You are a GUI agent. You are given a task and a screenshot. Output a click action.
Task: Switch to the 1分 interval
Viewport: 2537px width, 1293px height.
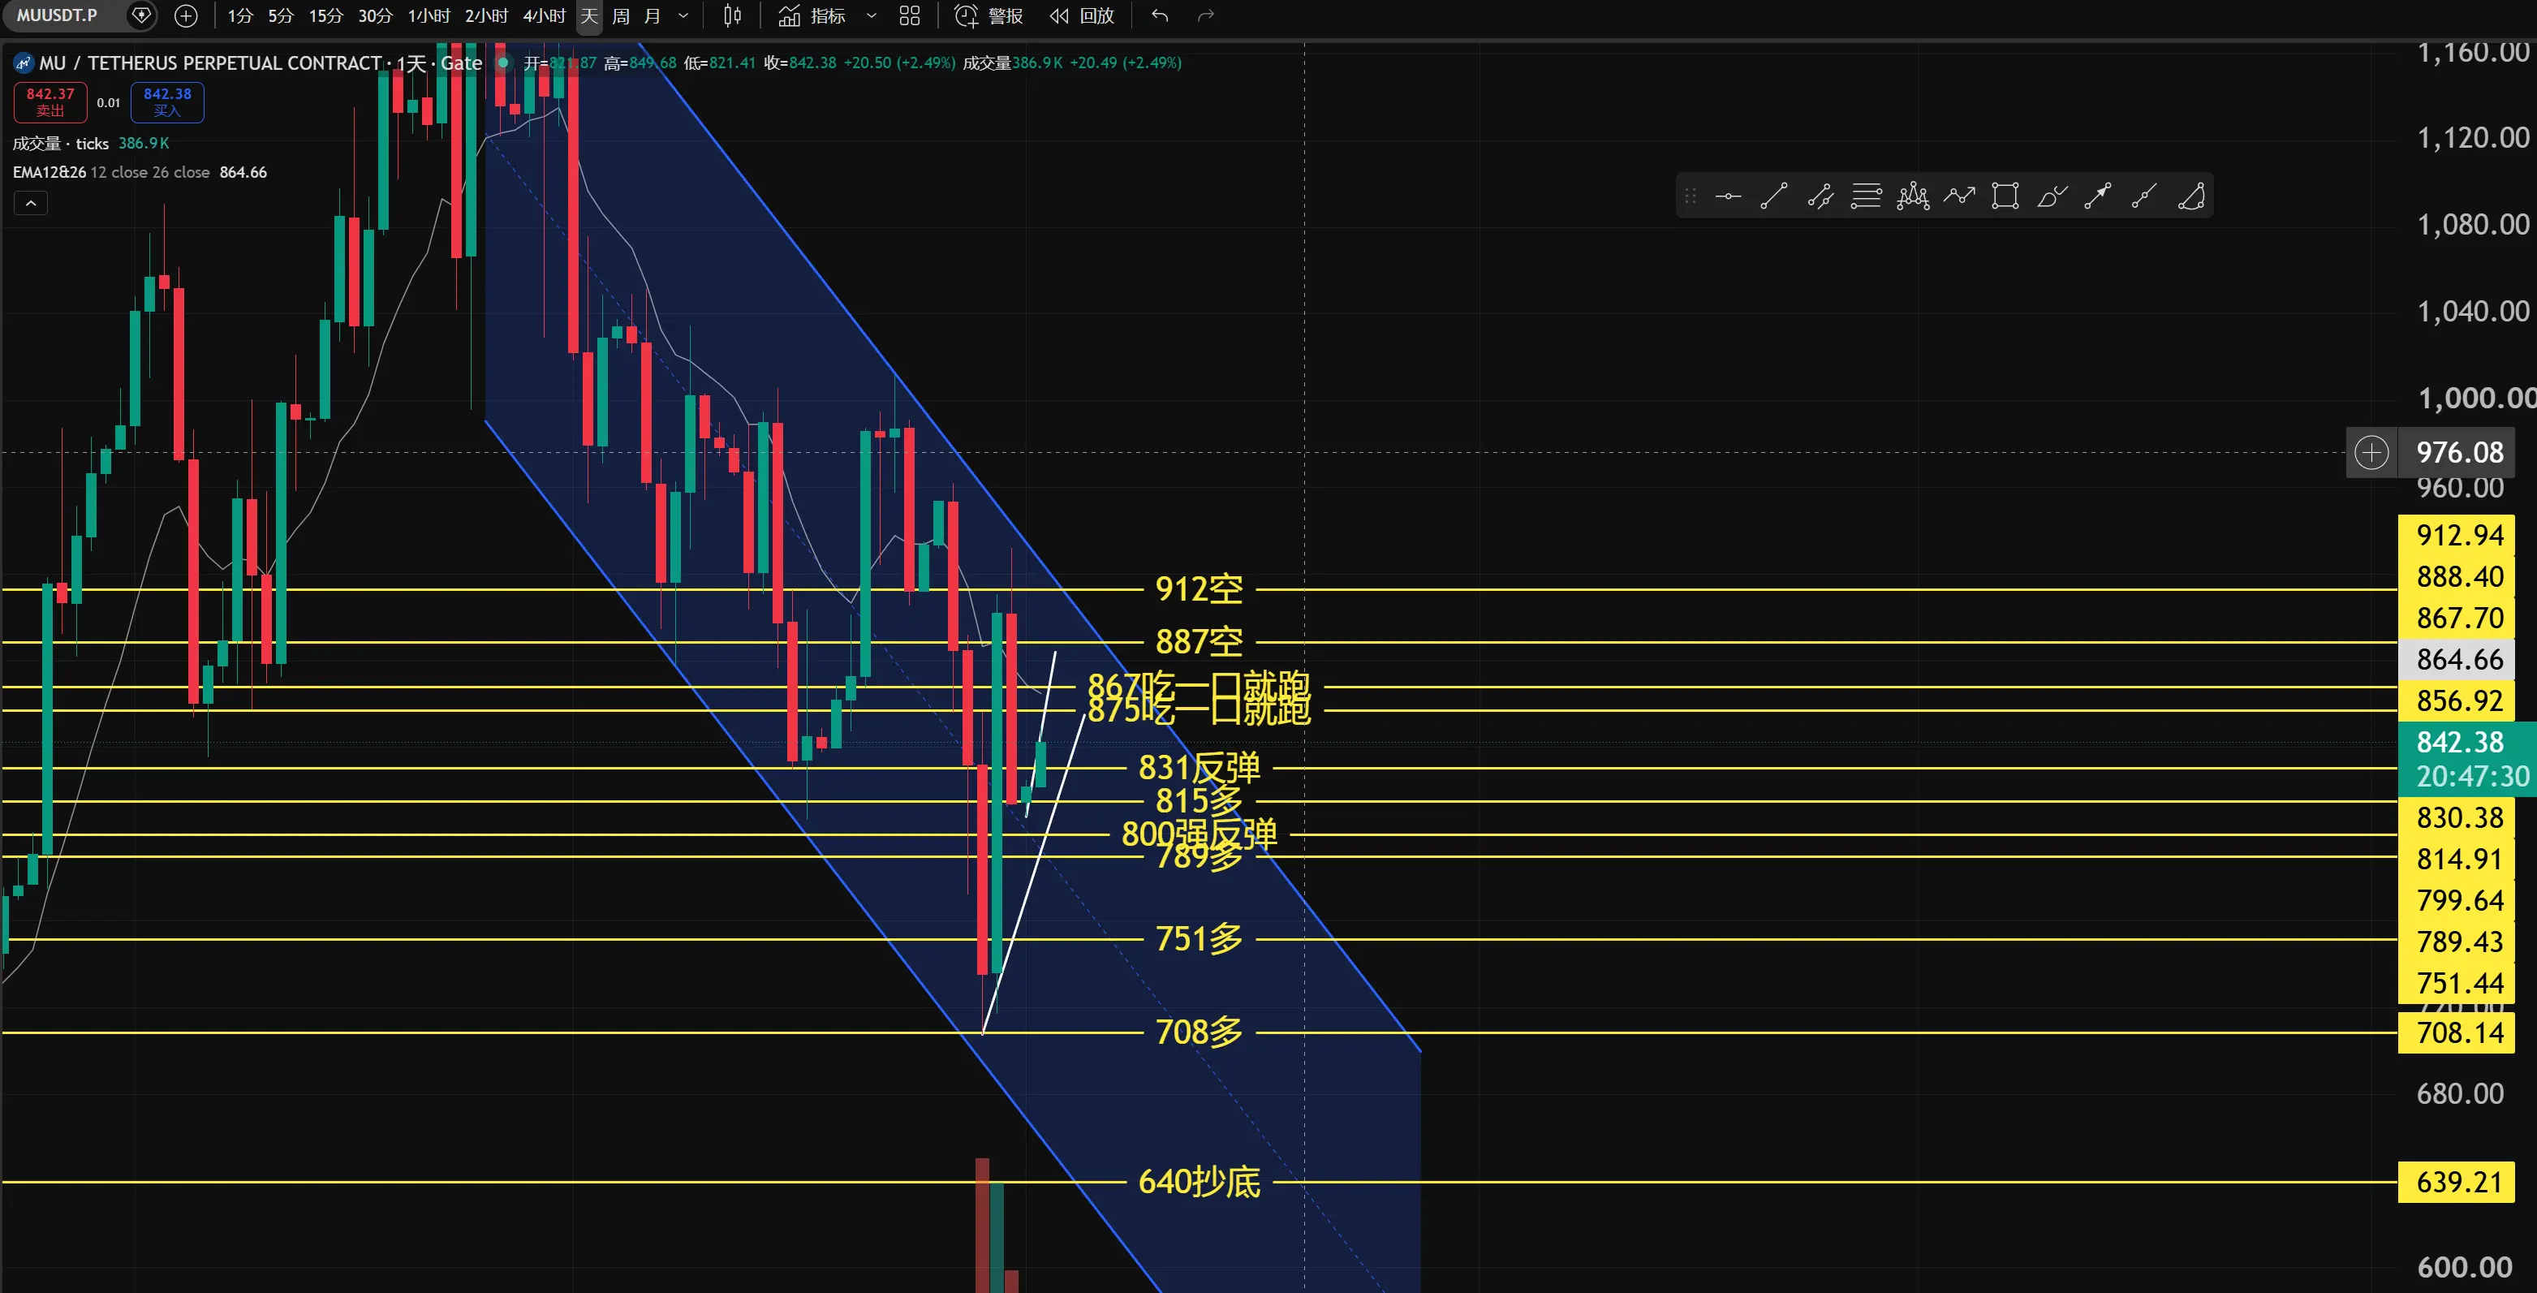240,15
